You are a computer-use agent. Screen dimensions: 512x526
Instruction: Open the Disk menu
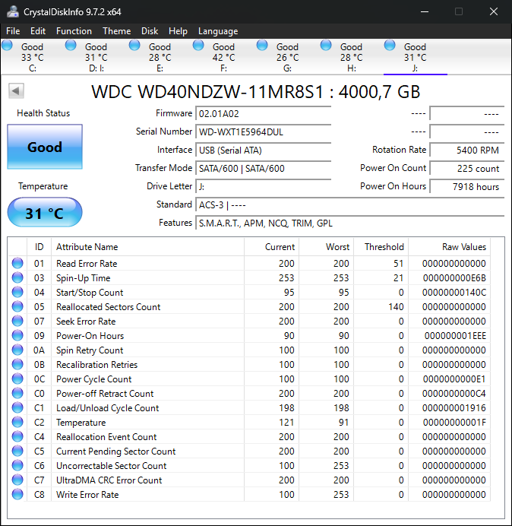(150, 31)
